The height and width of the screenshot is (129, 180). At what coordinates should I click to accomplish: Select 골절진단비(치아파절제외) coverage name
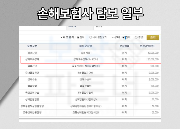tap(86, 66)
